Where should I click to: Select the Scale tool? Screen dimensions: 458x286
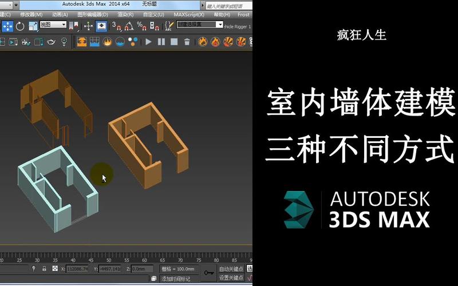pyautogui.click(x=33, y=26)
